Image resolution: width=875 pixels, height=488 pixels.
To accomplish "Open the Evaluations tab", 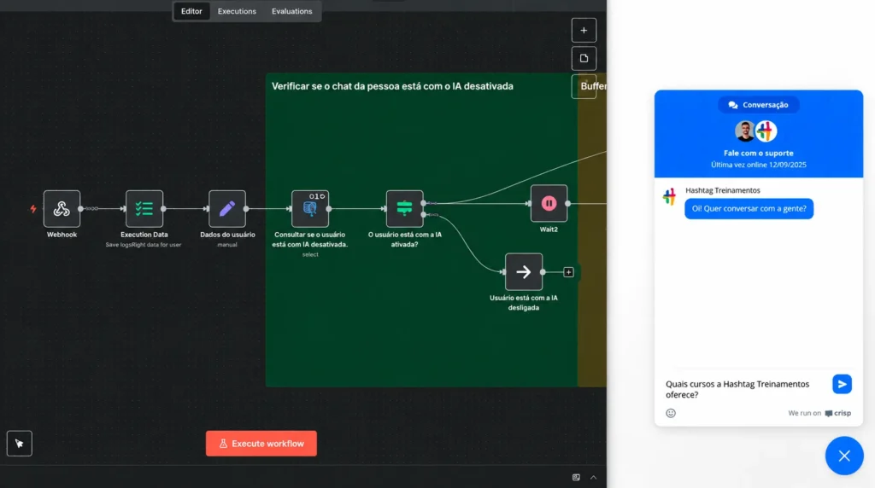I will tap(292, 11).
